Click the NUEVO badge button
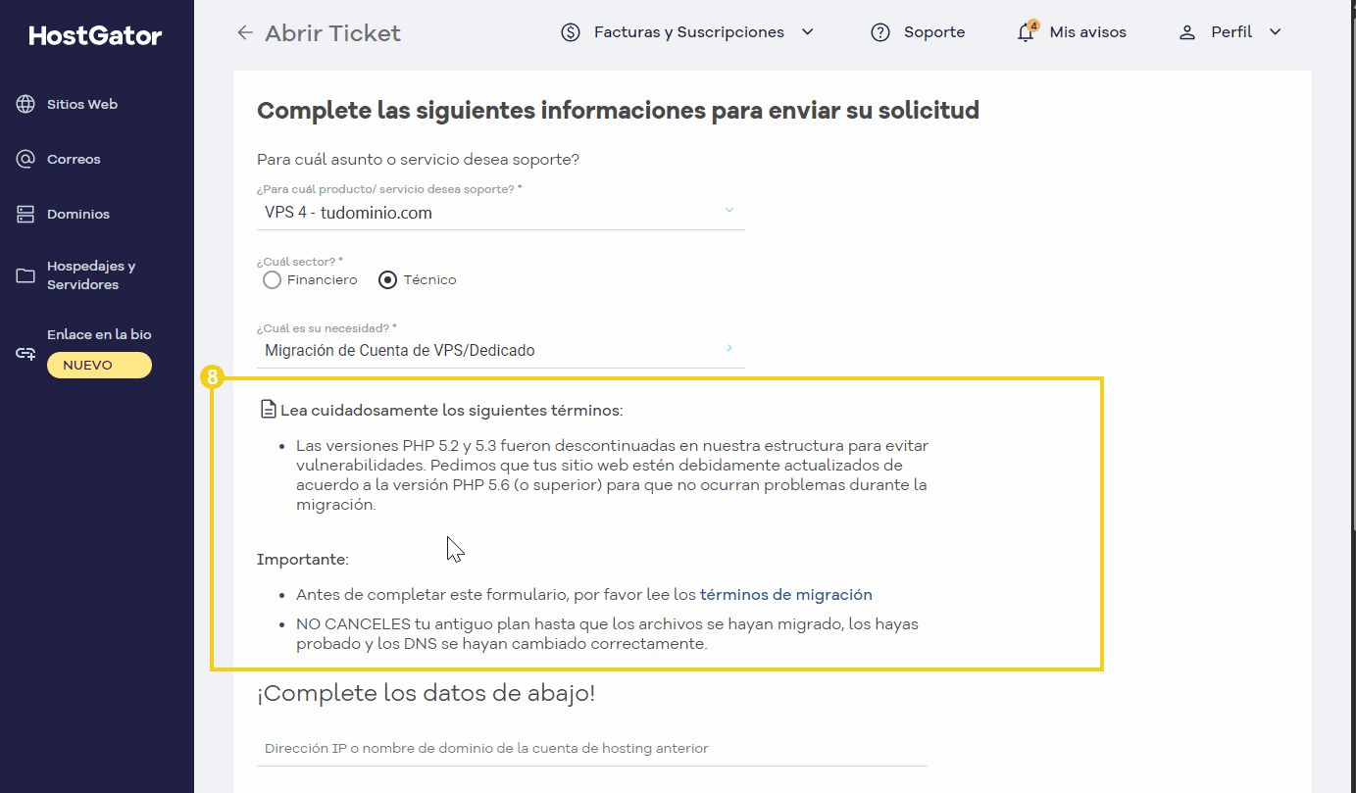The height and width of the screenshot is (793, 1356). pyautogui.click(x=99, y=366)
